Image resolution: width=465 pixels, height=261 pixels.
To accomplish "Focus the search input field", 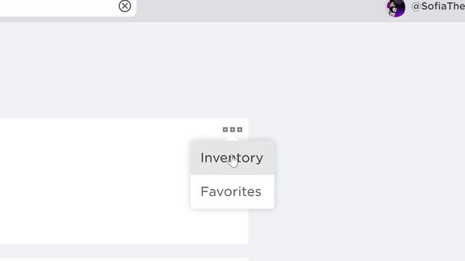I will pyautogui.click(x=58, y=7).
